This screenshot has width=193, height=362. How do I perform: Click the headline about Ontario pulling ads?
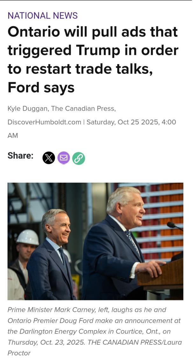pyautogui.click(x=93, y=59)
